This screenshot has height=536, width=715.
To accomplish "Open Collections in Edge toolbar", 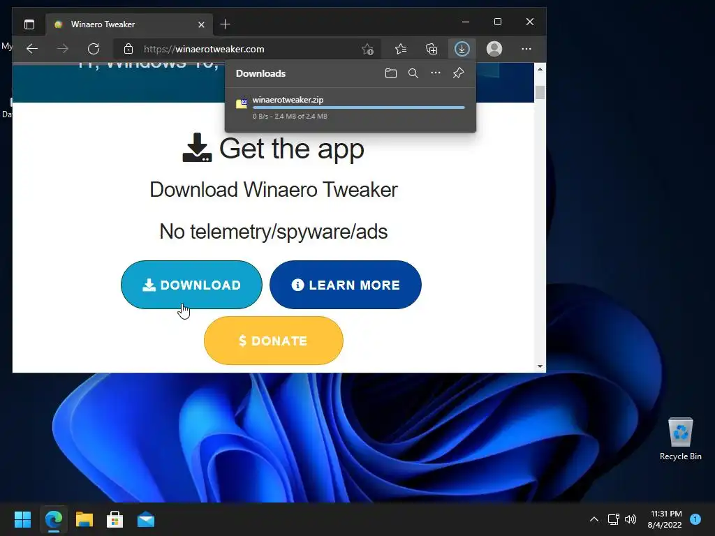I will [432, 49].
